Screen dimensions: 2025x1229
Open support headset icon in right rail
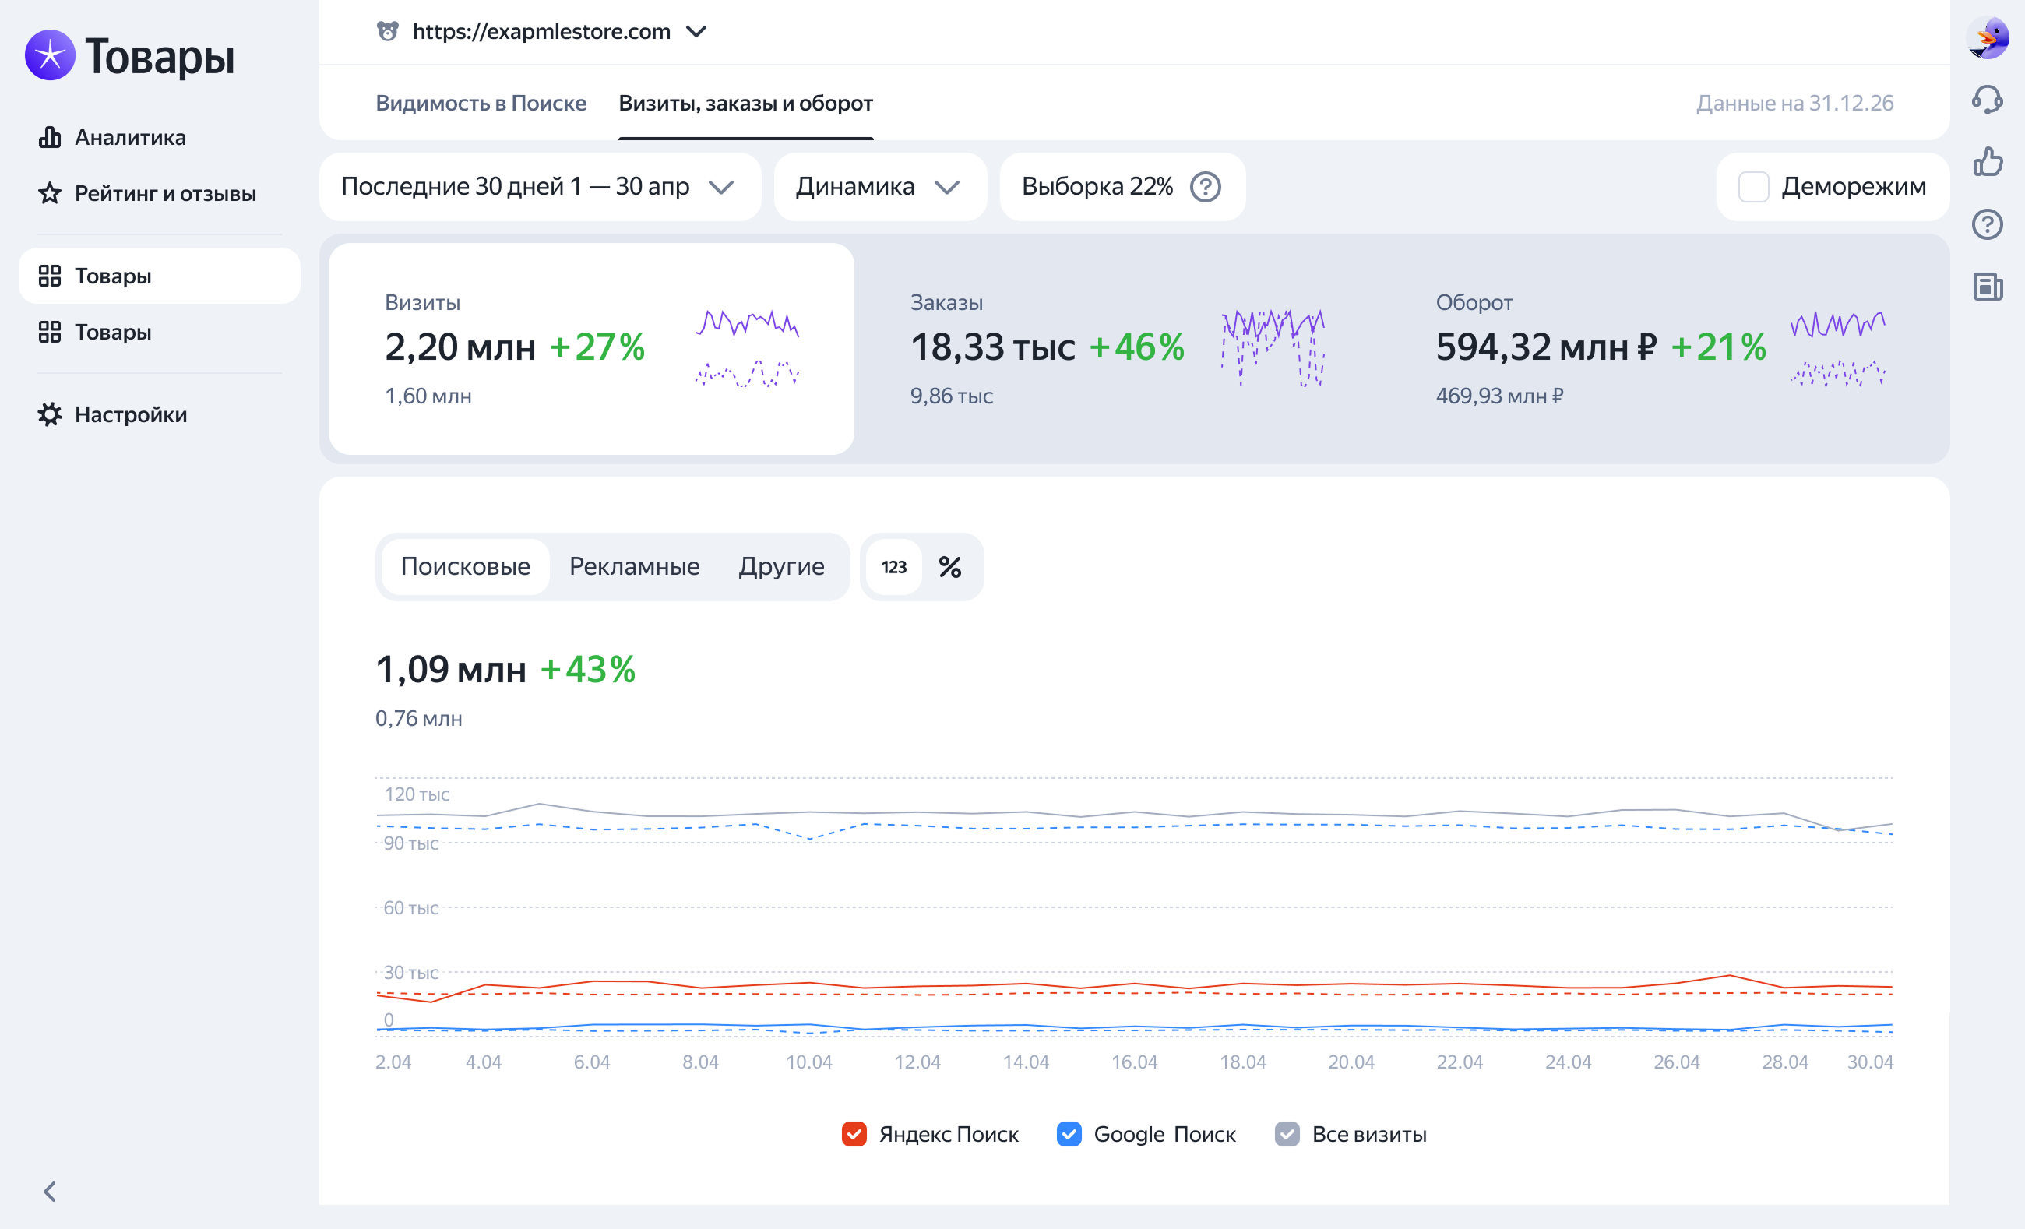coord(1987,99)
